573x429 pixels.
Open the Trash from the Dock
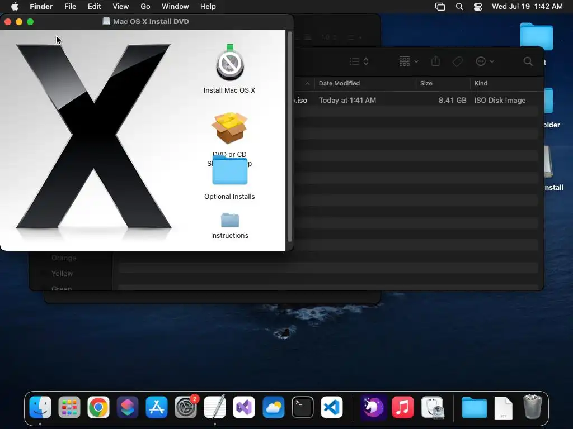(533, 407)
